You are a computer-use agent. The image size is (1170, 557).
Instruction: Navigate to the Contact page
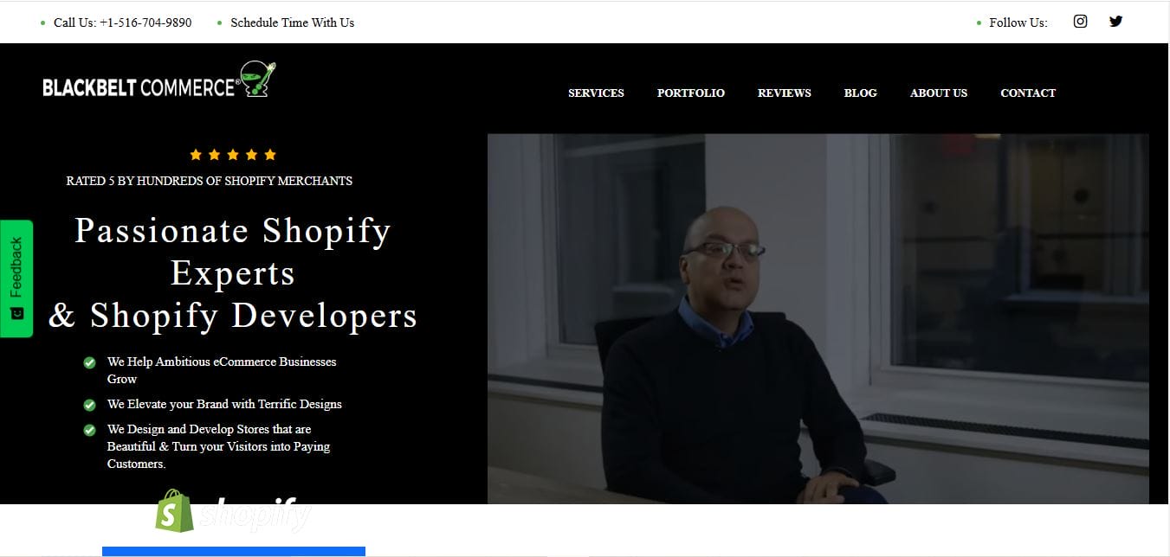pos(1028,93)
